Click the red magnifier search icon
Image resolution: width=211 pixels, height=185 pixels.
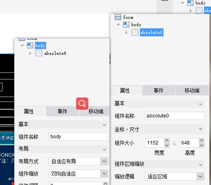coord(82,104)
